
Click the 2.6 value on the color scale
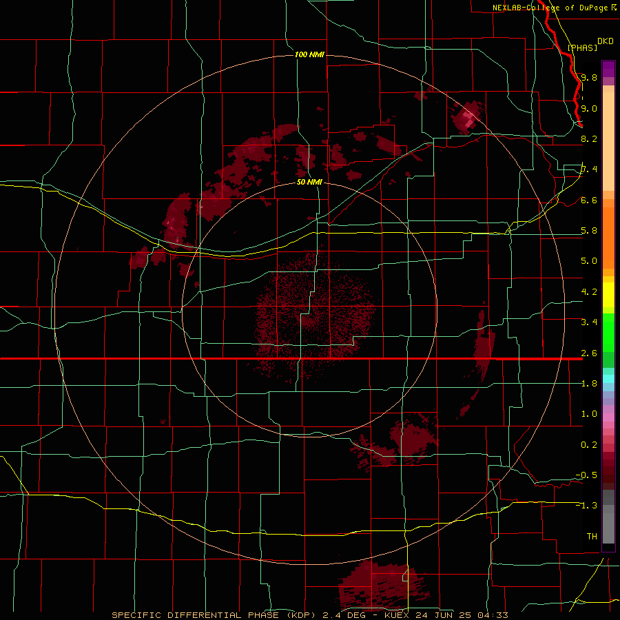click(589, 353)
